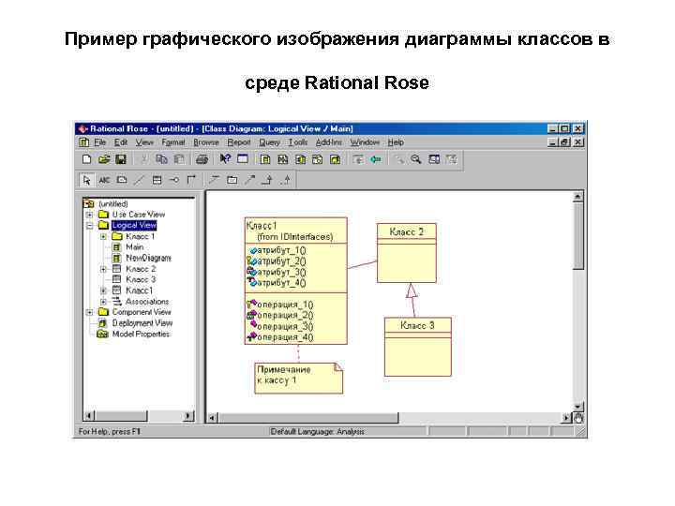
Task: Select the Interface lollipop tool
Action: (x=174, y=180)
